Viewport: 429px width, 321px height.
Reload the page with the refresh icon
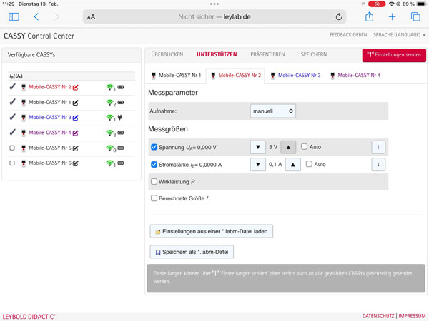[338, 16]
